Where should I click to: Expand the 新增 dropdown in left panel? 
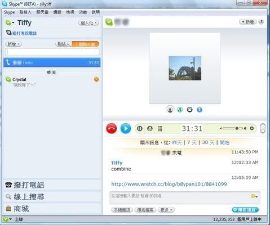[14, 44]
